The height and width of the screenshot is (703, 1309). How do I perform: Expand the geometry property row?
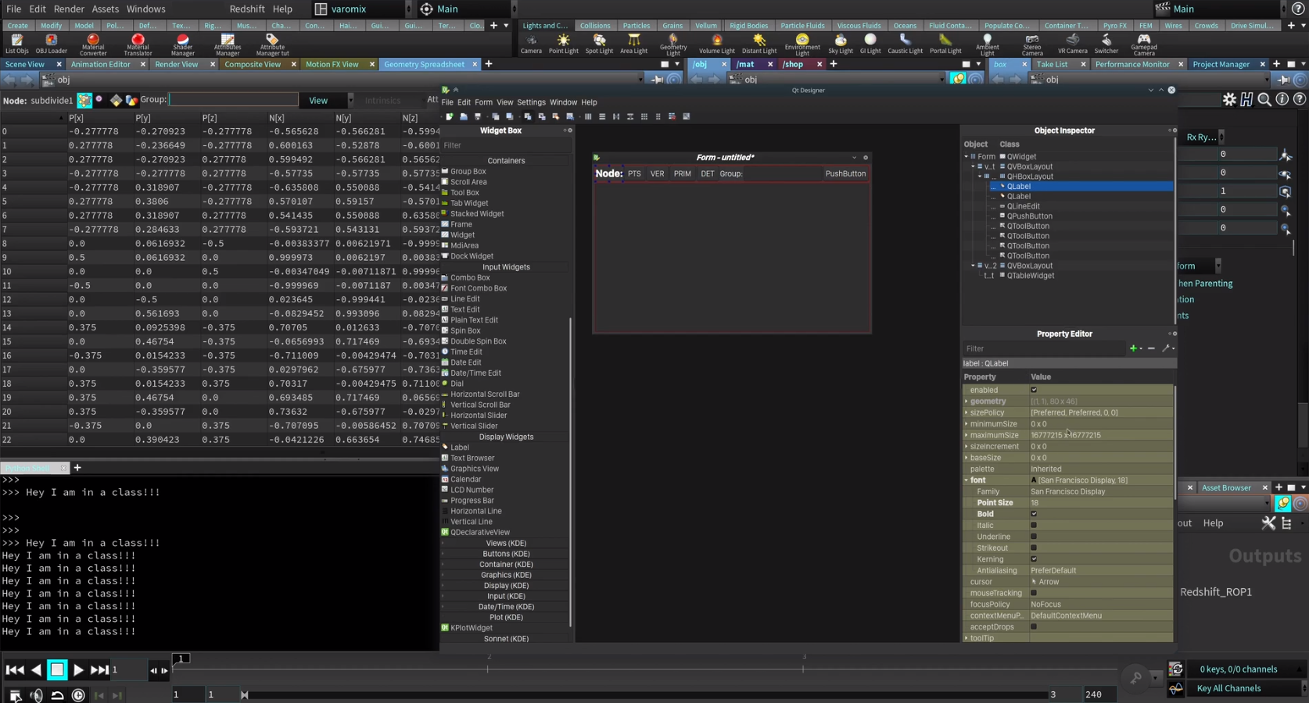pyautogui.click(x=967, y=401)
